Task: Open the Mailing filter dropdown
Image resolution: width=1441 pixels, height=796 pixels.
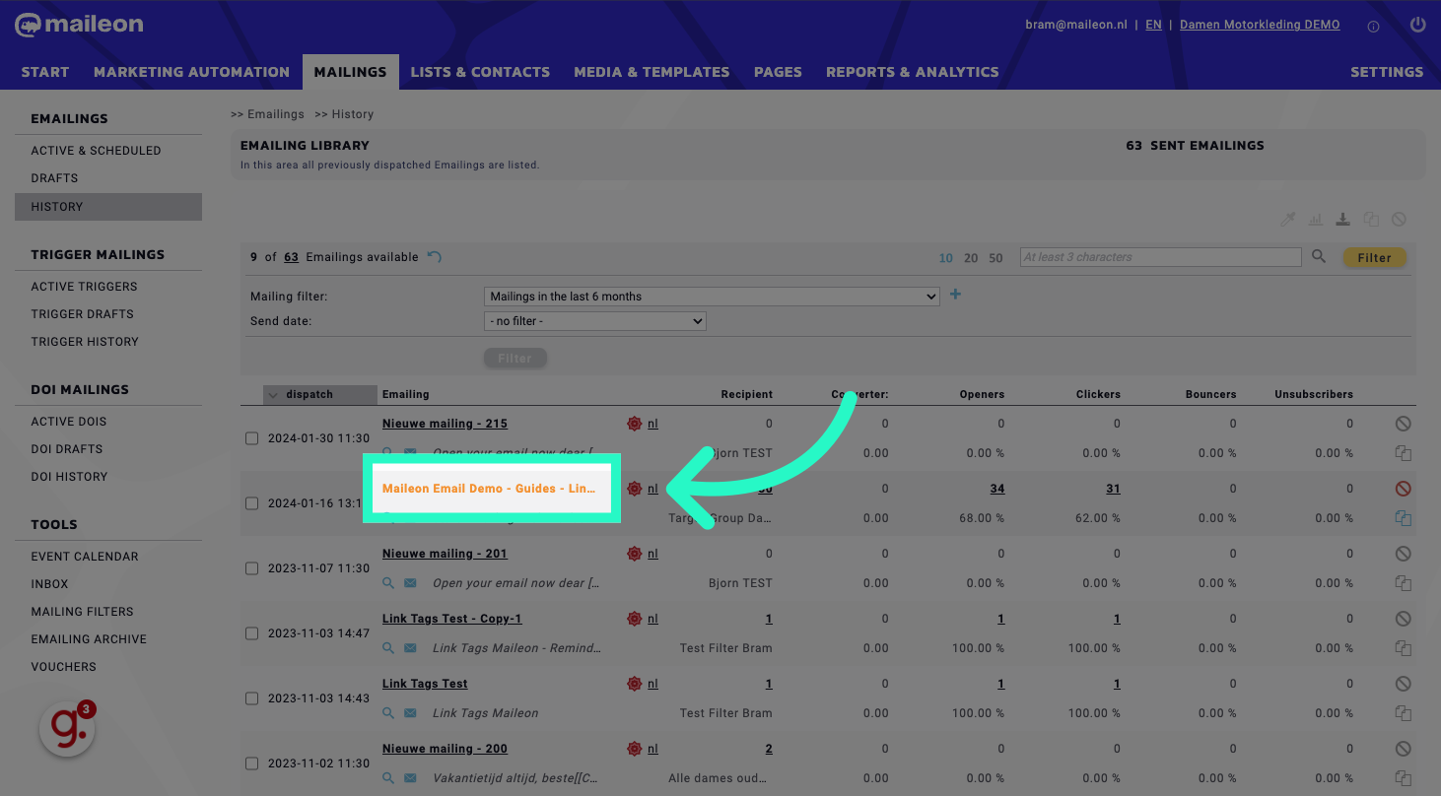Action: point(712,297)
